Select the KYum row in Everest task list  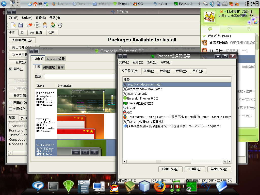[x=177, y=108]
